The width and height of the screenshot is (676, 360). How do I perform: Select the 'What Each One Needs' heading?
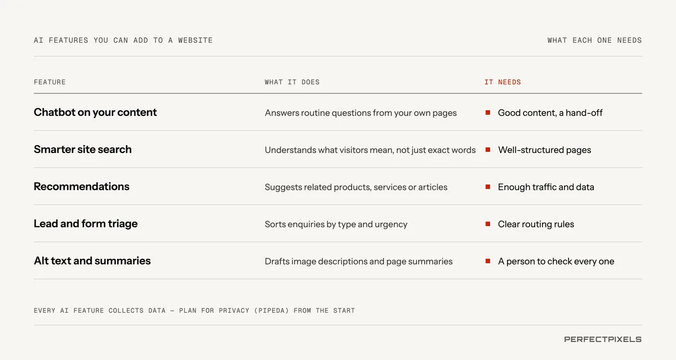594,40
